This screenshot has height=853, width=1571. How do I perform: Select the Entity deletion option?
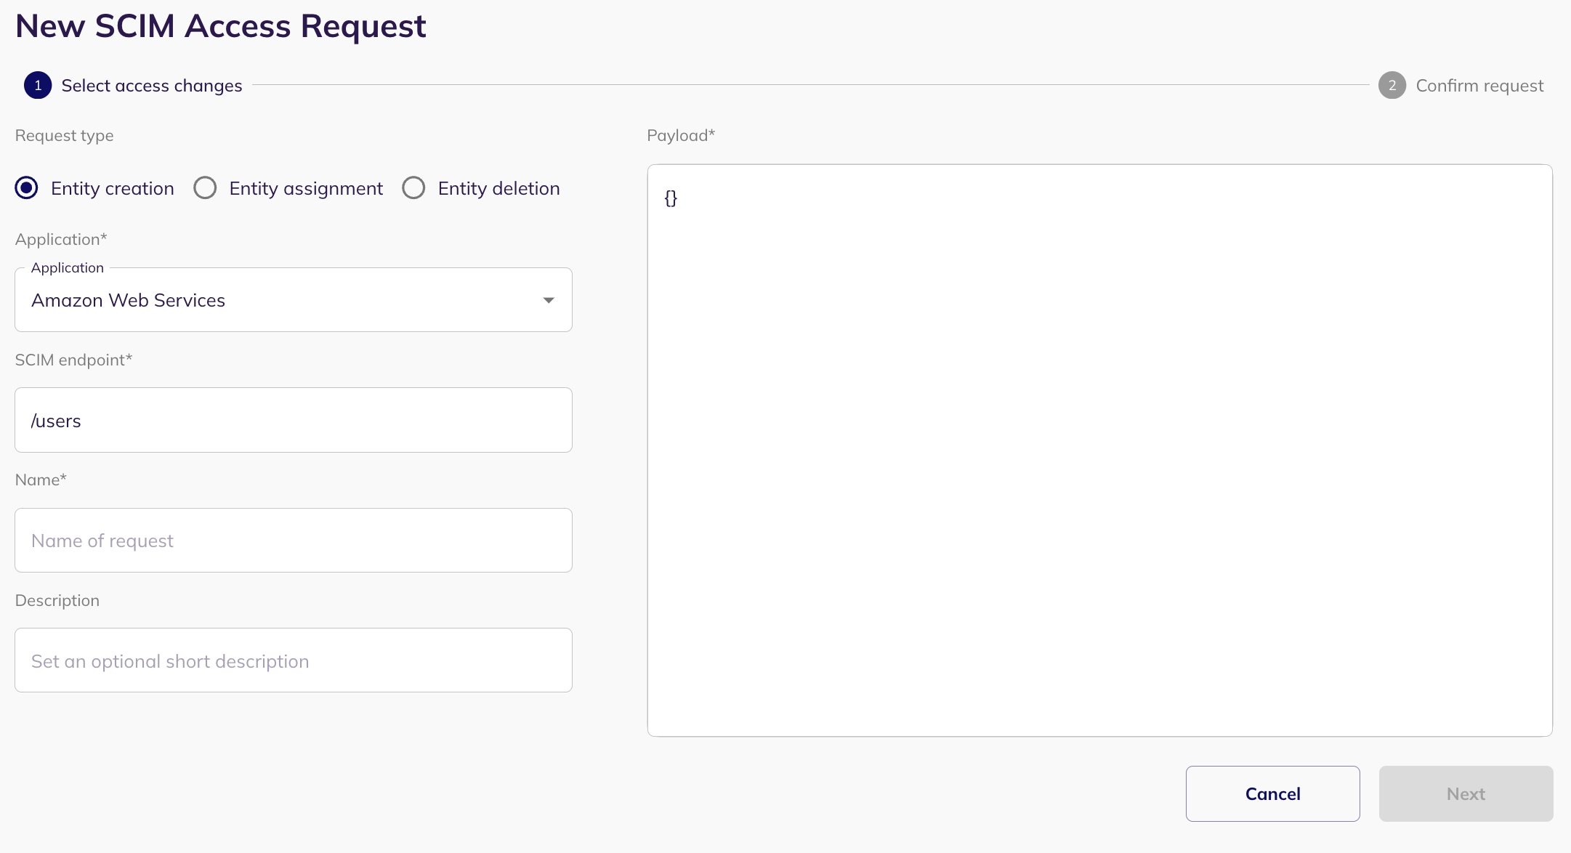pos(413,188)
